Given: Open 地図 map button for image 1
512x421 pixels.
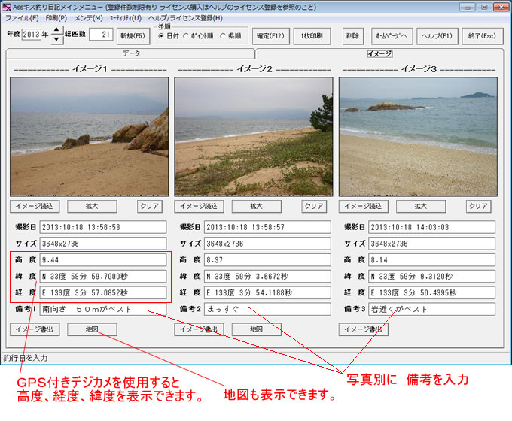Looking at the screenshot, I should [x=92, y=329].
